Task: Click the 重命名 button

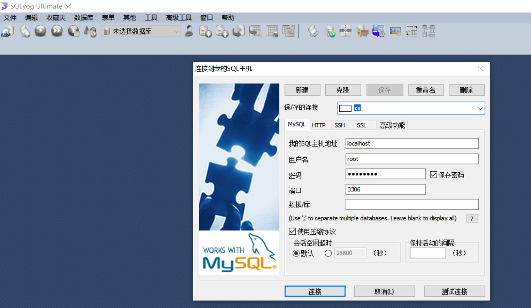Action: click(426, 90)
